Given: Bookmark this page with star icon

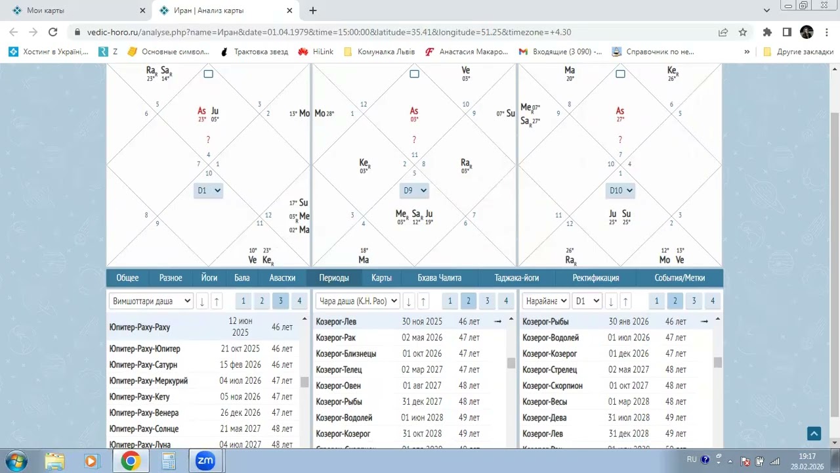Looking at the screenshot, I should [x=743, y=32].
